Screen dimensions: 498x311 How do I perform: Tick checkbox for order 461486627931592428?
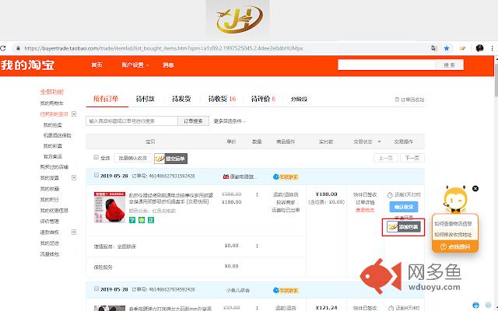click(x=96, y=175)
